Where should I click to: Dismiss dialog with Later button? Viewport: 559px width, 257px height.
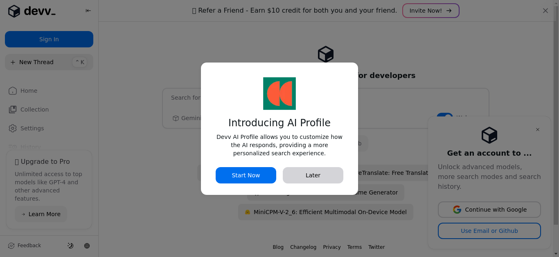click(313, 175)
